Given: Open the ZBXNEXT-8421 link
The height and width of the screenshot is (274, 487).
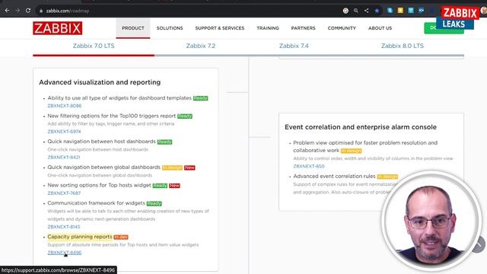Looking at the screenshot, I should pos(64,158).
